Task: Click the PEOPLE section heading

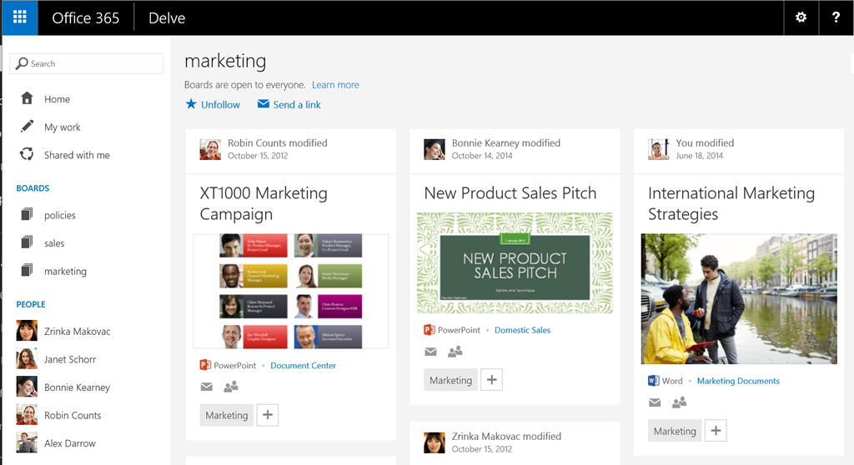Action: pos(31,304)
